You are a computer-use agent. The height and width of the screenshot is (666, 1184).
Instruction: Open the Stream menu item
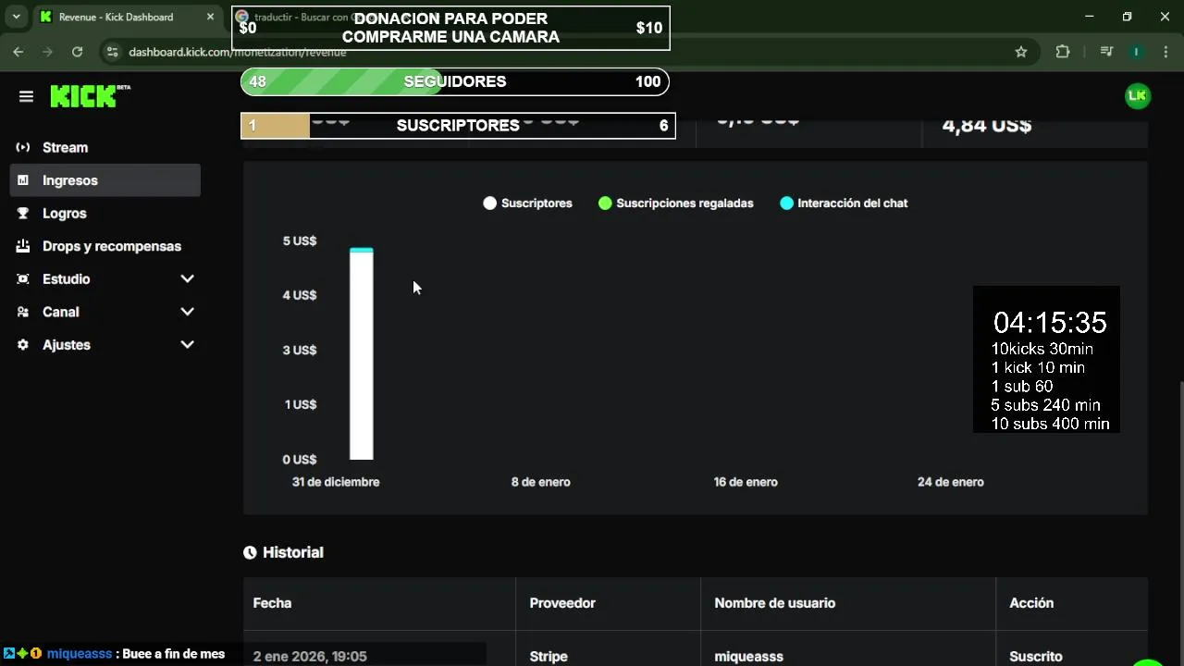(x=105, y=147)
